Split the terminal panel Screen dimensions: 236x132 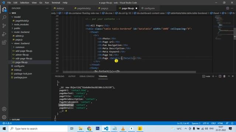point(220,76)
